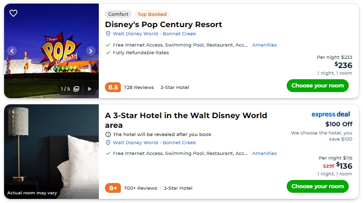Click the $236 price on Pop Century
The width and height of the screenshot is (363, 203).
[344, 65]
